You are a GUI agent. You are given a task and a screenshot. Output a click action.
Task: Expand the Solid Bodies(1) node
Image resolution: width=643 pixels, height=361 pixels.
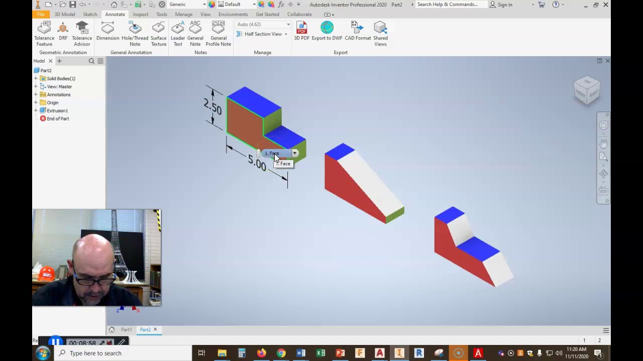[36, 79]
